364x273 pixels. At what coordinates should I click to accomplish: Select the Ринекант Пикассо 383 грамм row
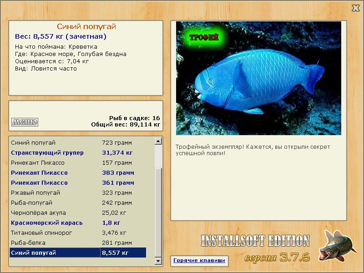(78, 173)
